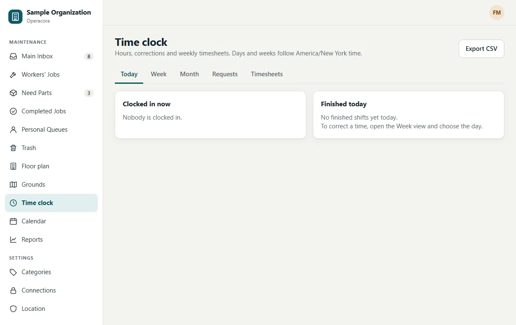Click the Main Inbox tray icon
The height and width of the screenshot is (325, 516).
tap(13, 56)
